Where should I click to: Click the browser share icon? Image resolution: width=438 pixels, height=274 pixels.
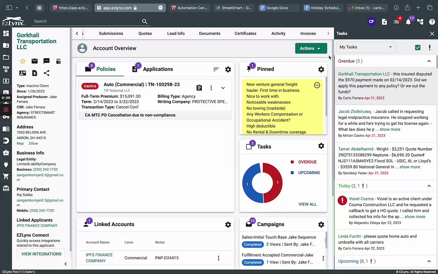407,8
